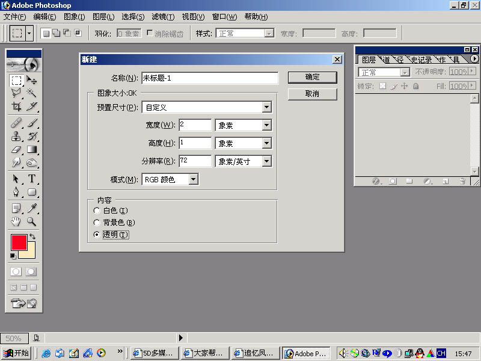Select the Move tool
The image size is (481, 361).
click(x=32, y=81)
